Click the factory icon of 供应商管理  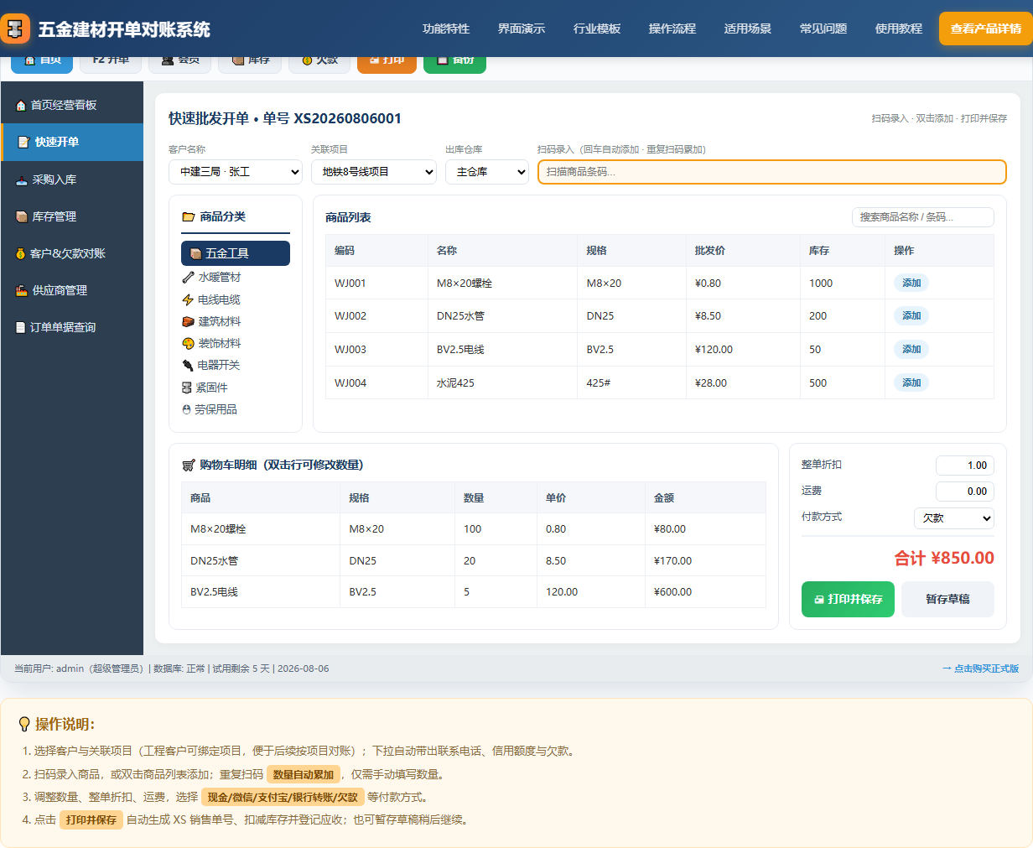(x=23, y=291)
